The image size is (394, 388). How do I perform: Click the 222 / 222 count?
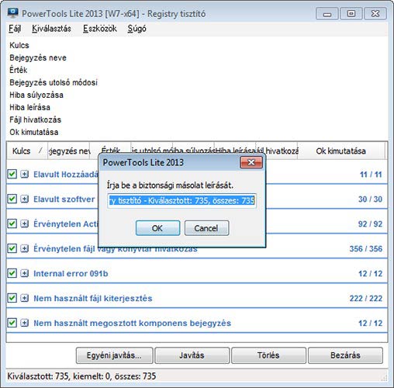pos(366,298)
